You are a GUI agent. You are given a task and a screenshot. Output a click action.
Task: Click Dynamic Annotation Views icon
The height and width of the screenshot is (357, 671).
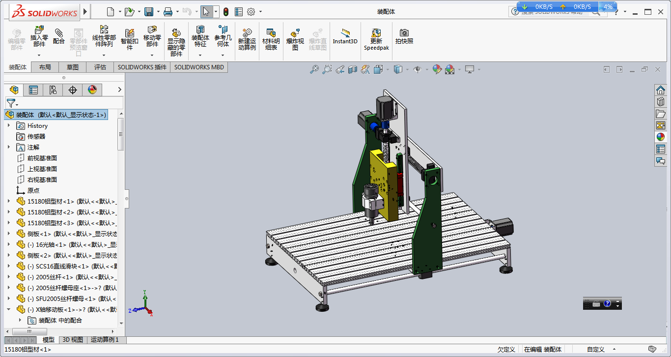click(365, 70)
